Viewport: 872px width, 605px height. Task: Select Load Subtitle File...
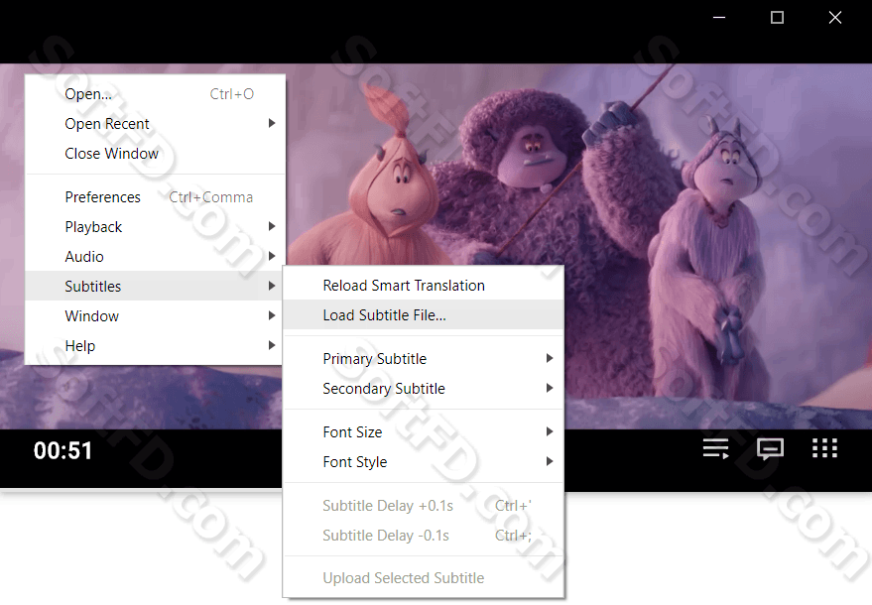tap(424, 315)
